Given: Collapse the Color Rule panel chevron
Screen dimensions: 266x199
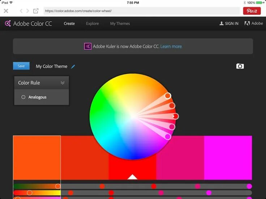Looking at the screenshot, I should point(63,83).
